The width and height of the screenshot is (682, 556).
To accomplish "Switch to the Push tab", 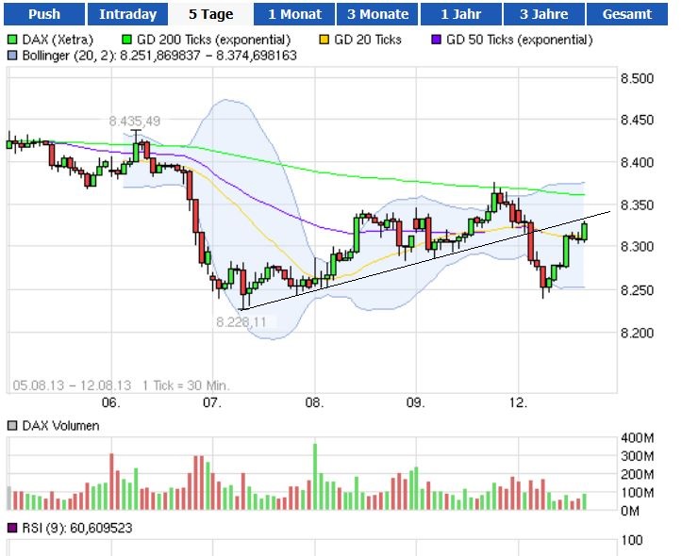I will [43, 14].
